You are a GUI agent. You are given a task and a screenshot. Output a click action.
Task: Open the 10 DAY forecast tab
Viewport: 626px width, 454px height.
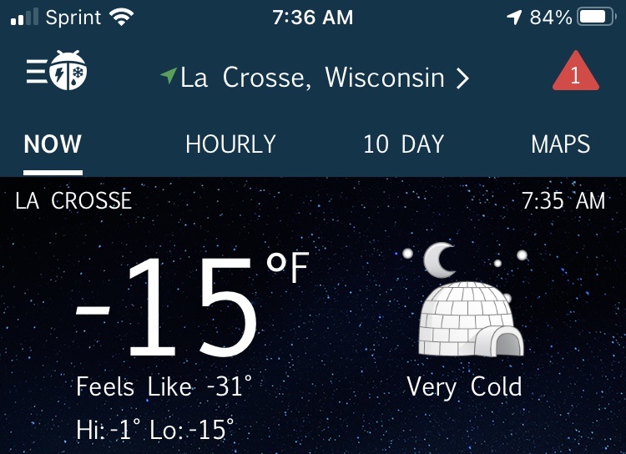[x=403, y=144]
